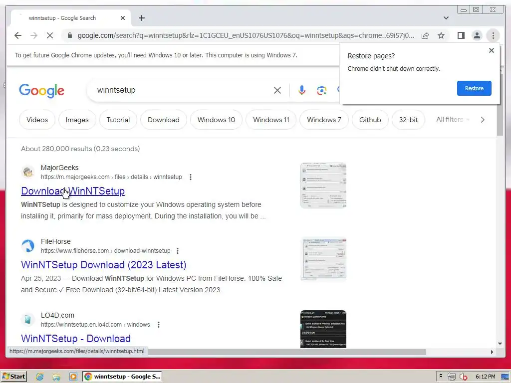Select the Videos filter chip
Viewport: 511px width, 383px height.
(x=37, y=120)
